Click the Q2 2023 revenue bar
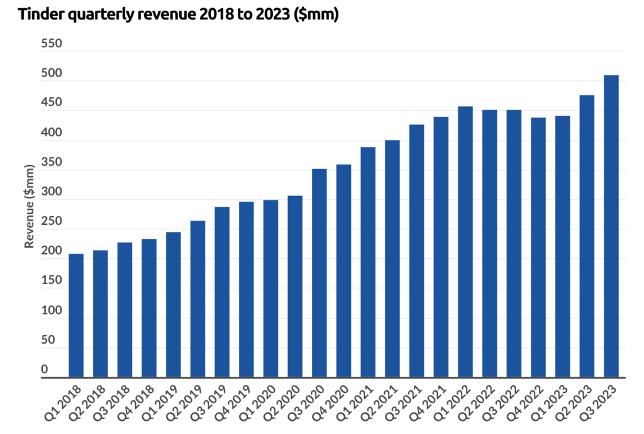Viewport: 644px width, 434px height. click(x=587, y=236)
